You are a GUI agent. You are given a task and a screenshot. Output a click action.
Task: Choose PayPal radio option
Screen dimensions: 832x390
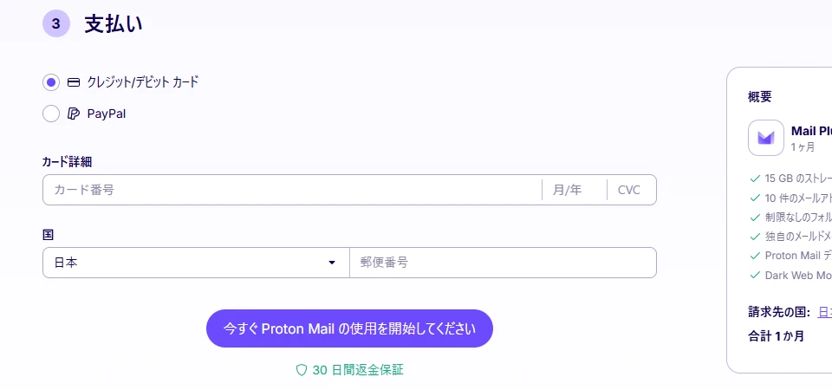[51, 114]
